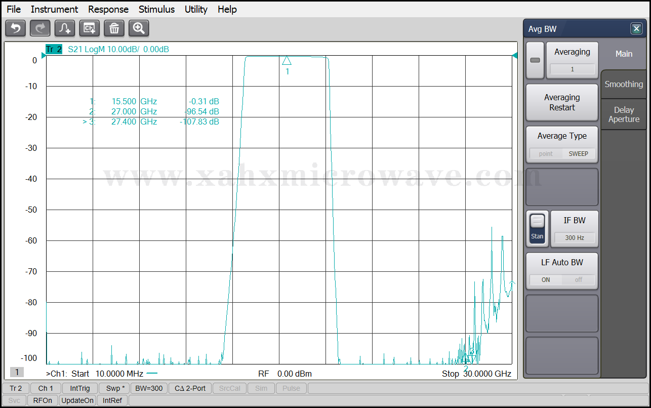Viewport: 651px width, 408px height.
Task: Click the UpdateOn status button
Action: [77, 400]
